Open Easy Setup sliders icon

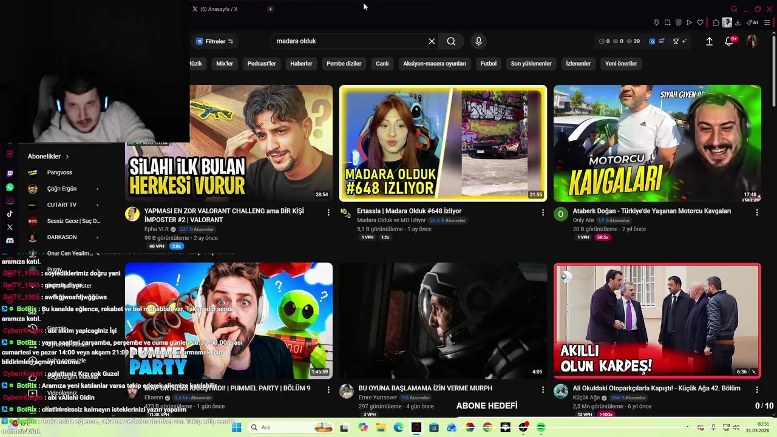point(767,22)
